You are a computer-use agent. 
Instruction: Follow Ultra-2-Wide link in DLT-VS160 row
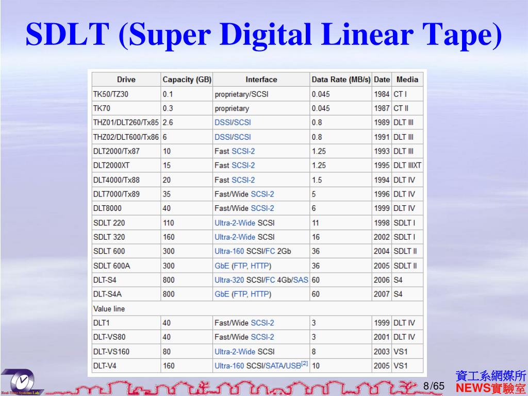click(235, 352)
